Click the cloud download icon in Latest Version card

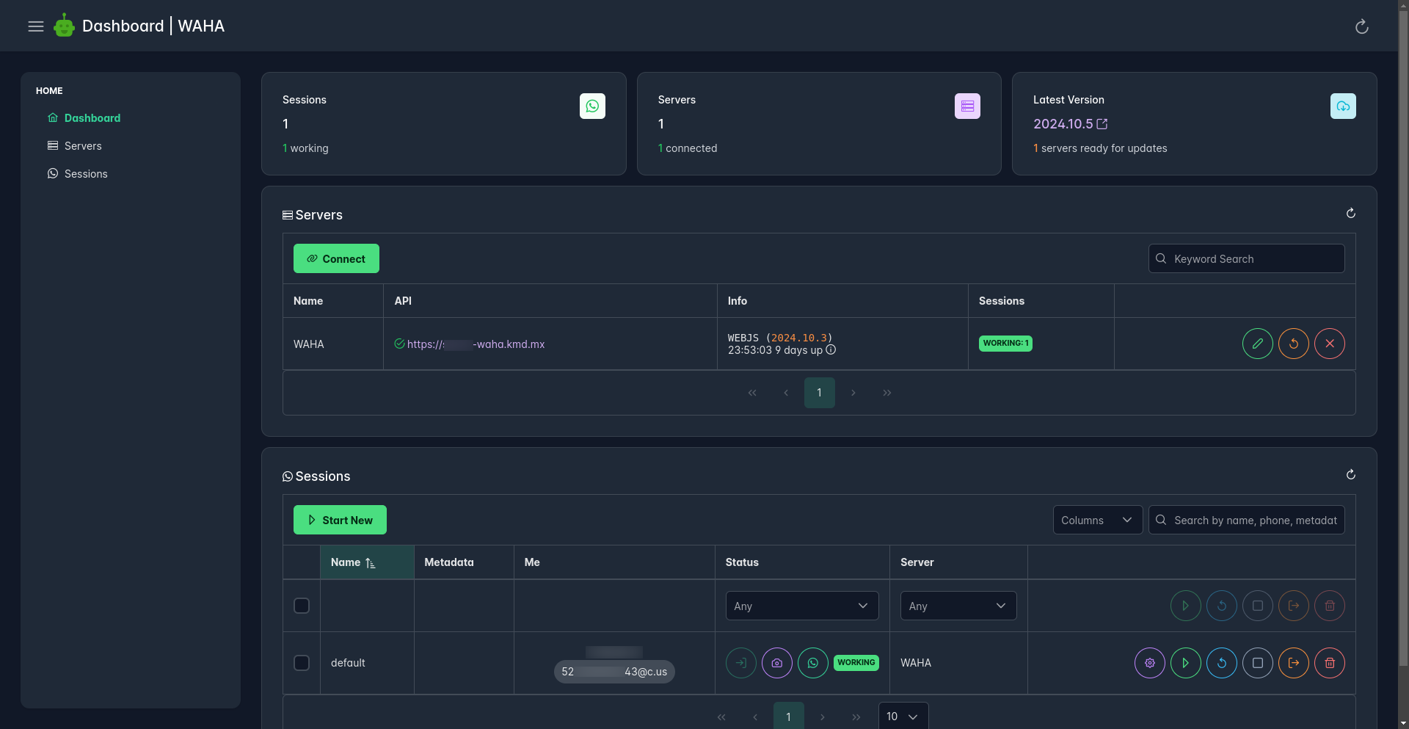click(1342, 106)
